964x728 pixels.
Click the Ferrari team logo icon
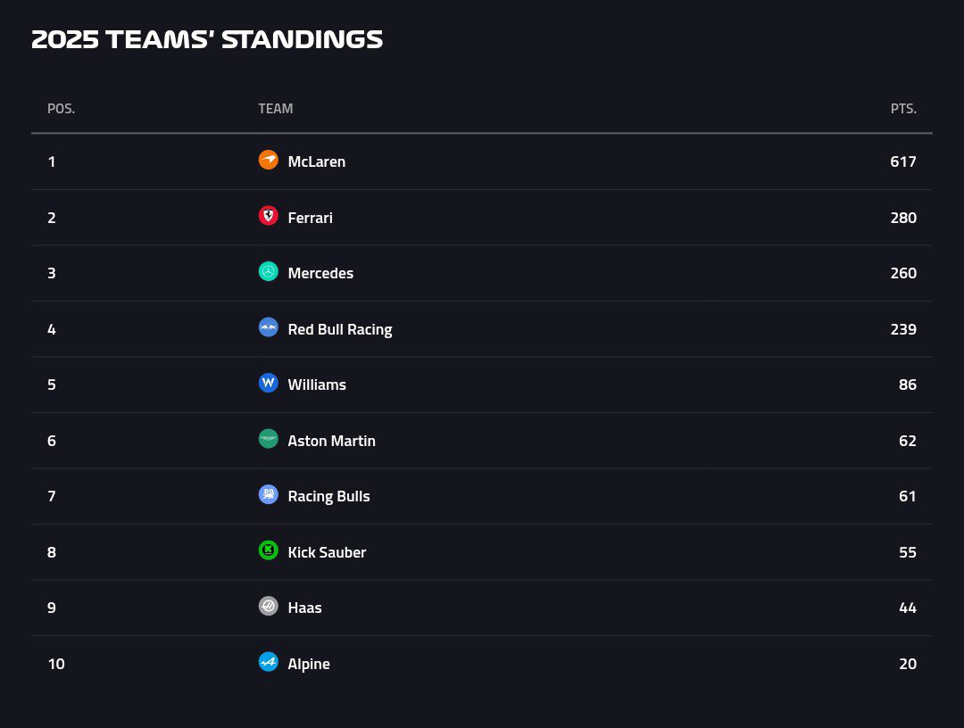[268, 216]
